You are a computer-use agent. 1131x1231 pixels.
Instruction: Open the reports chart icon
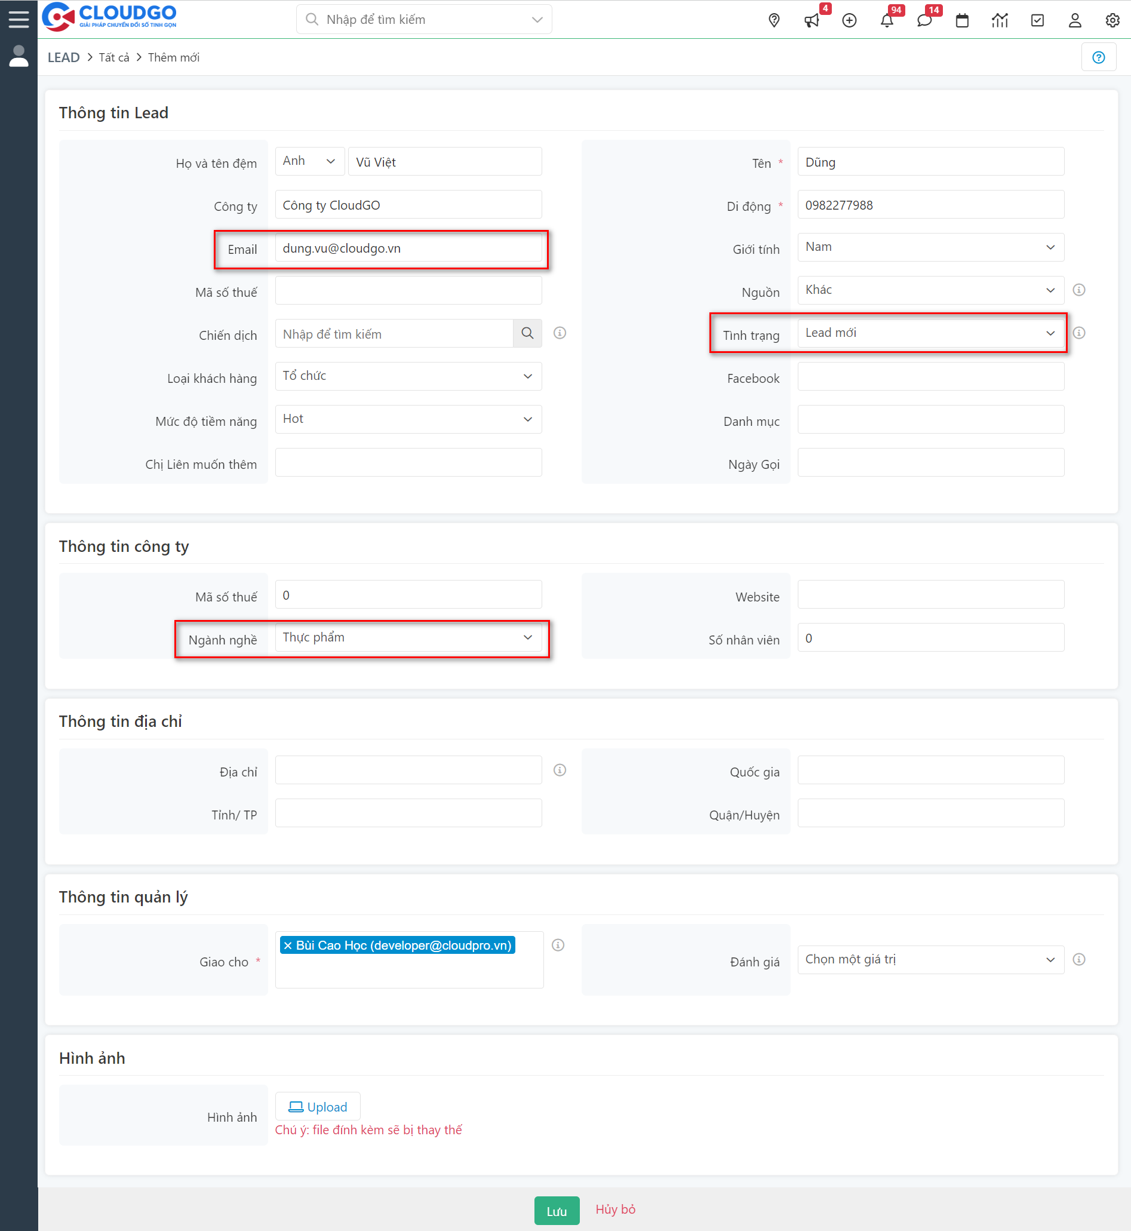(x=1000, y=20)
